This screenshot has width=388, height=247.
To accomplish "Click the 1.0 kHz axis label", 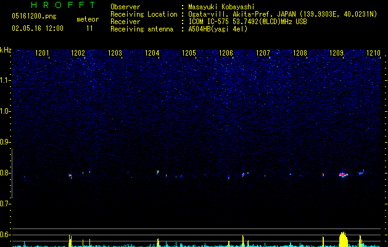I will pos(5,111).
